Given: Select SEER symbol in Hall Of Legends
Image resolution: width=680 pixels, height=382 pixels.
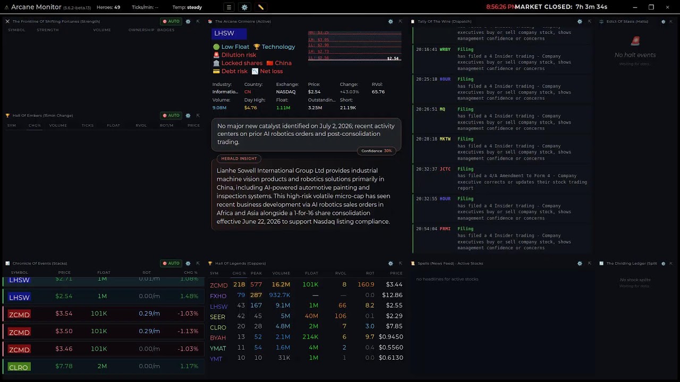Looking at the screenshot, I should (218, 317).
